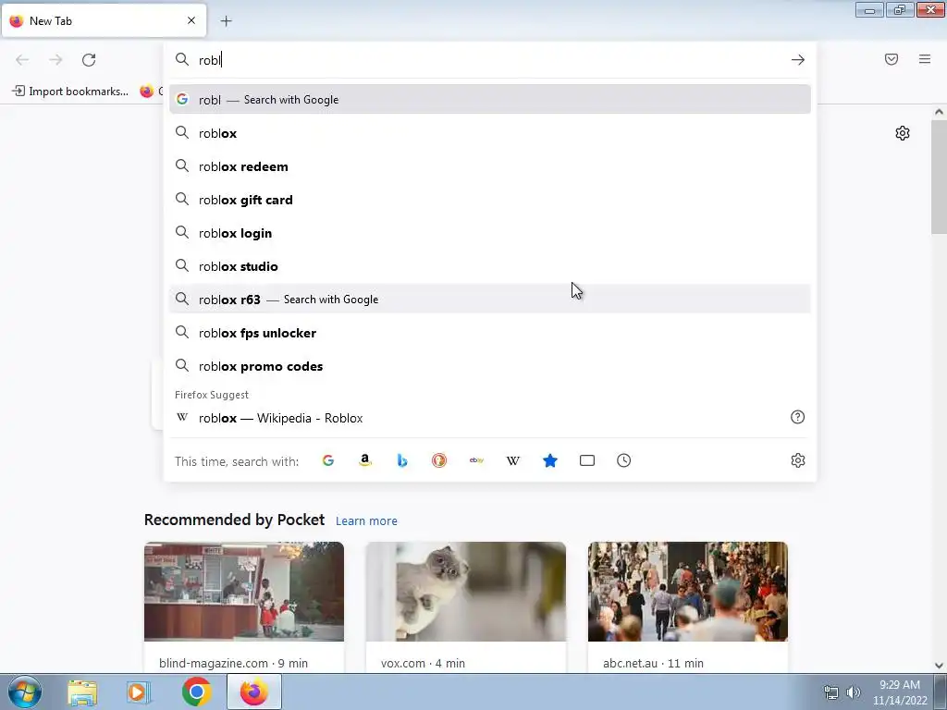Choose 'roblox login' suggestion

(490, 232)
